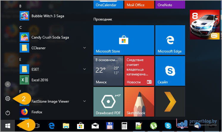Jump to letter C section header
The height and width of the screenshot is (132, 222).
pyautogui.click(x=21, y=27)
